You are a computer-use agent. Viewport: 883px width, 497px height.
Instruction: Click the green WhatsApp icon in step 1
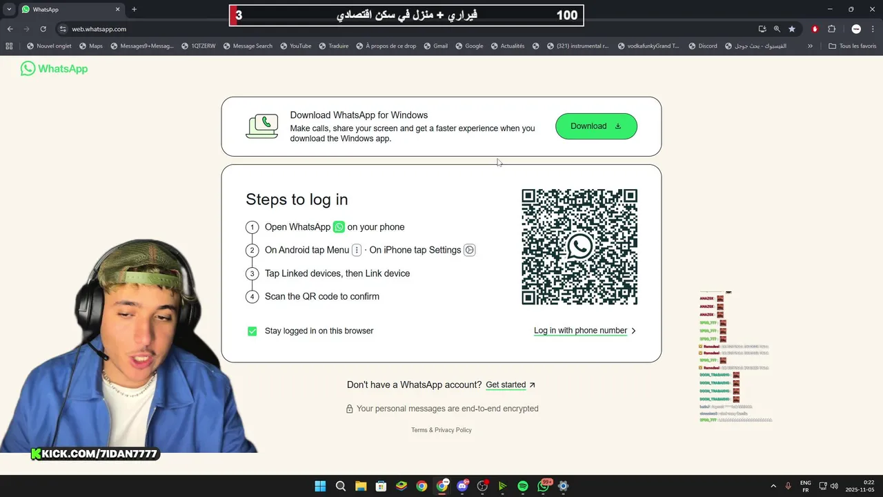[339, 227]
